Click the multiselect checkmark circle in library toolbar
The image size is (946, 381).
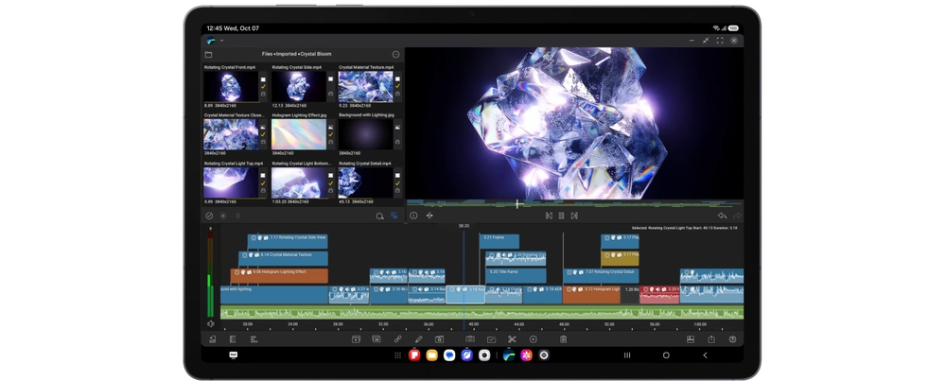click(209, 216)
